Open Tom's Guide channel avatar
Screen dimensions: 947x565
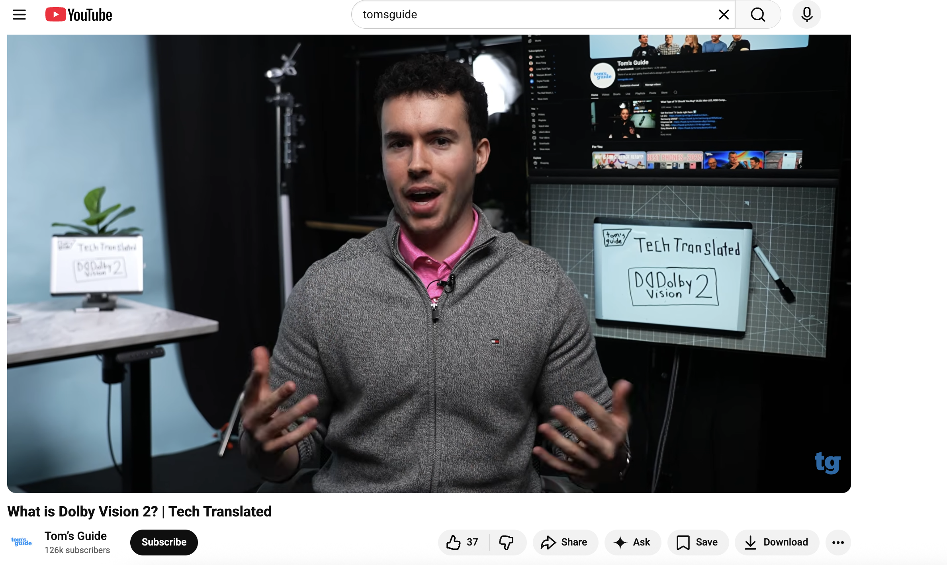click(21, 542)
